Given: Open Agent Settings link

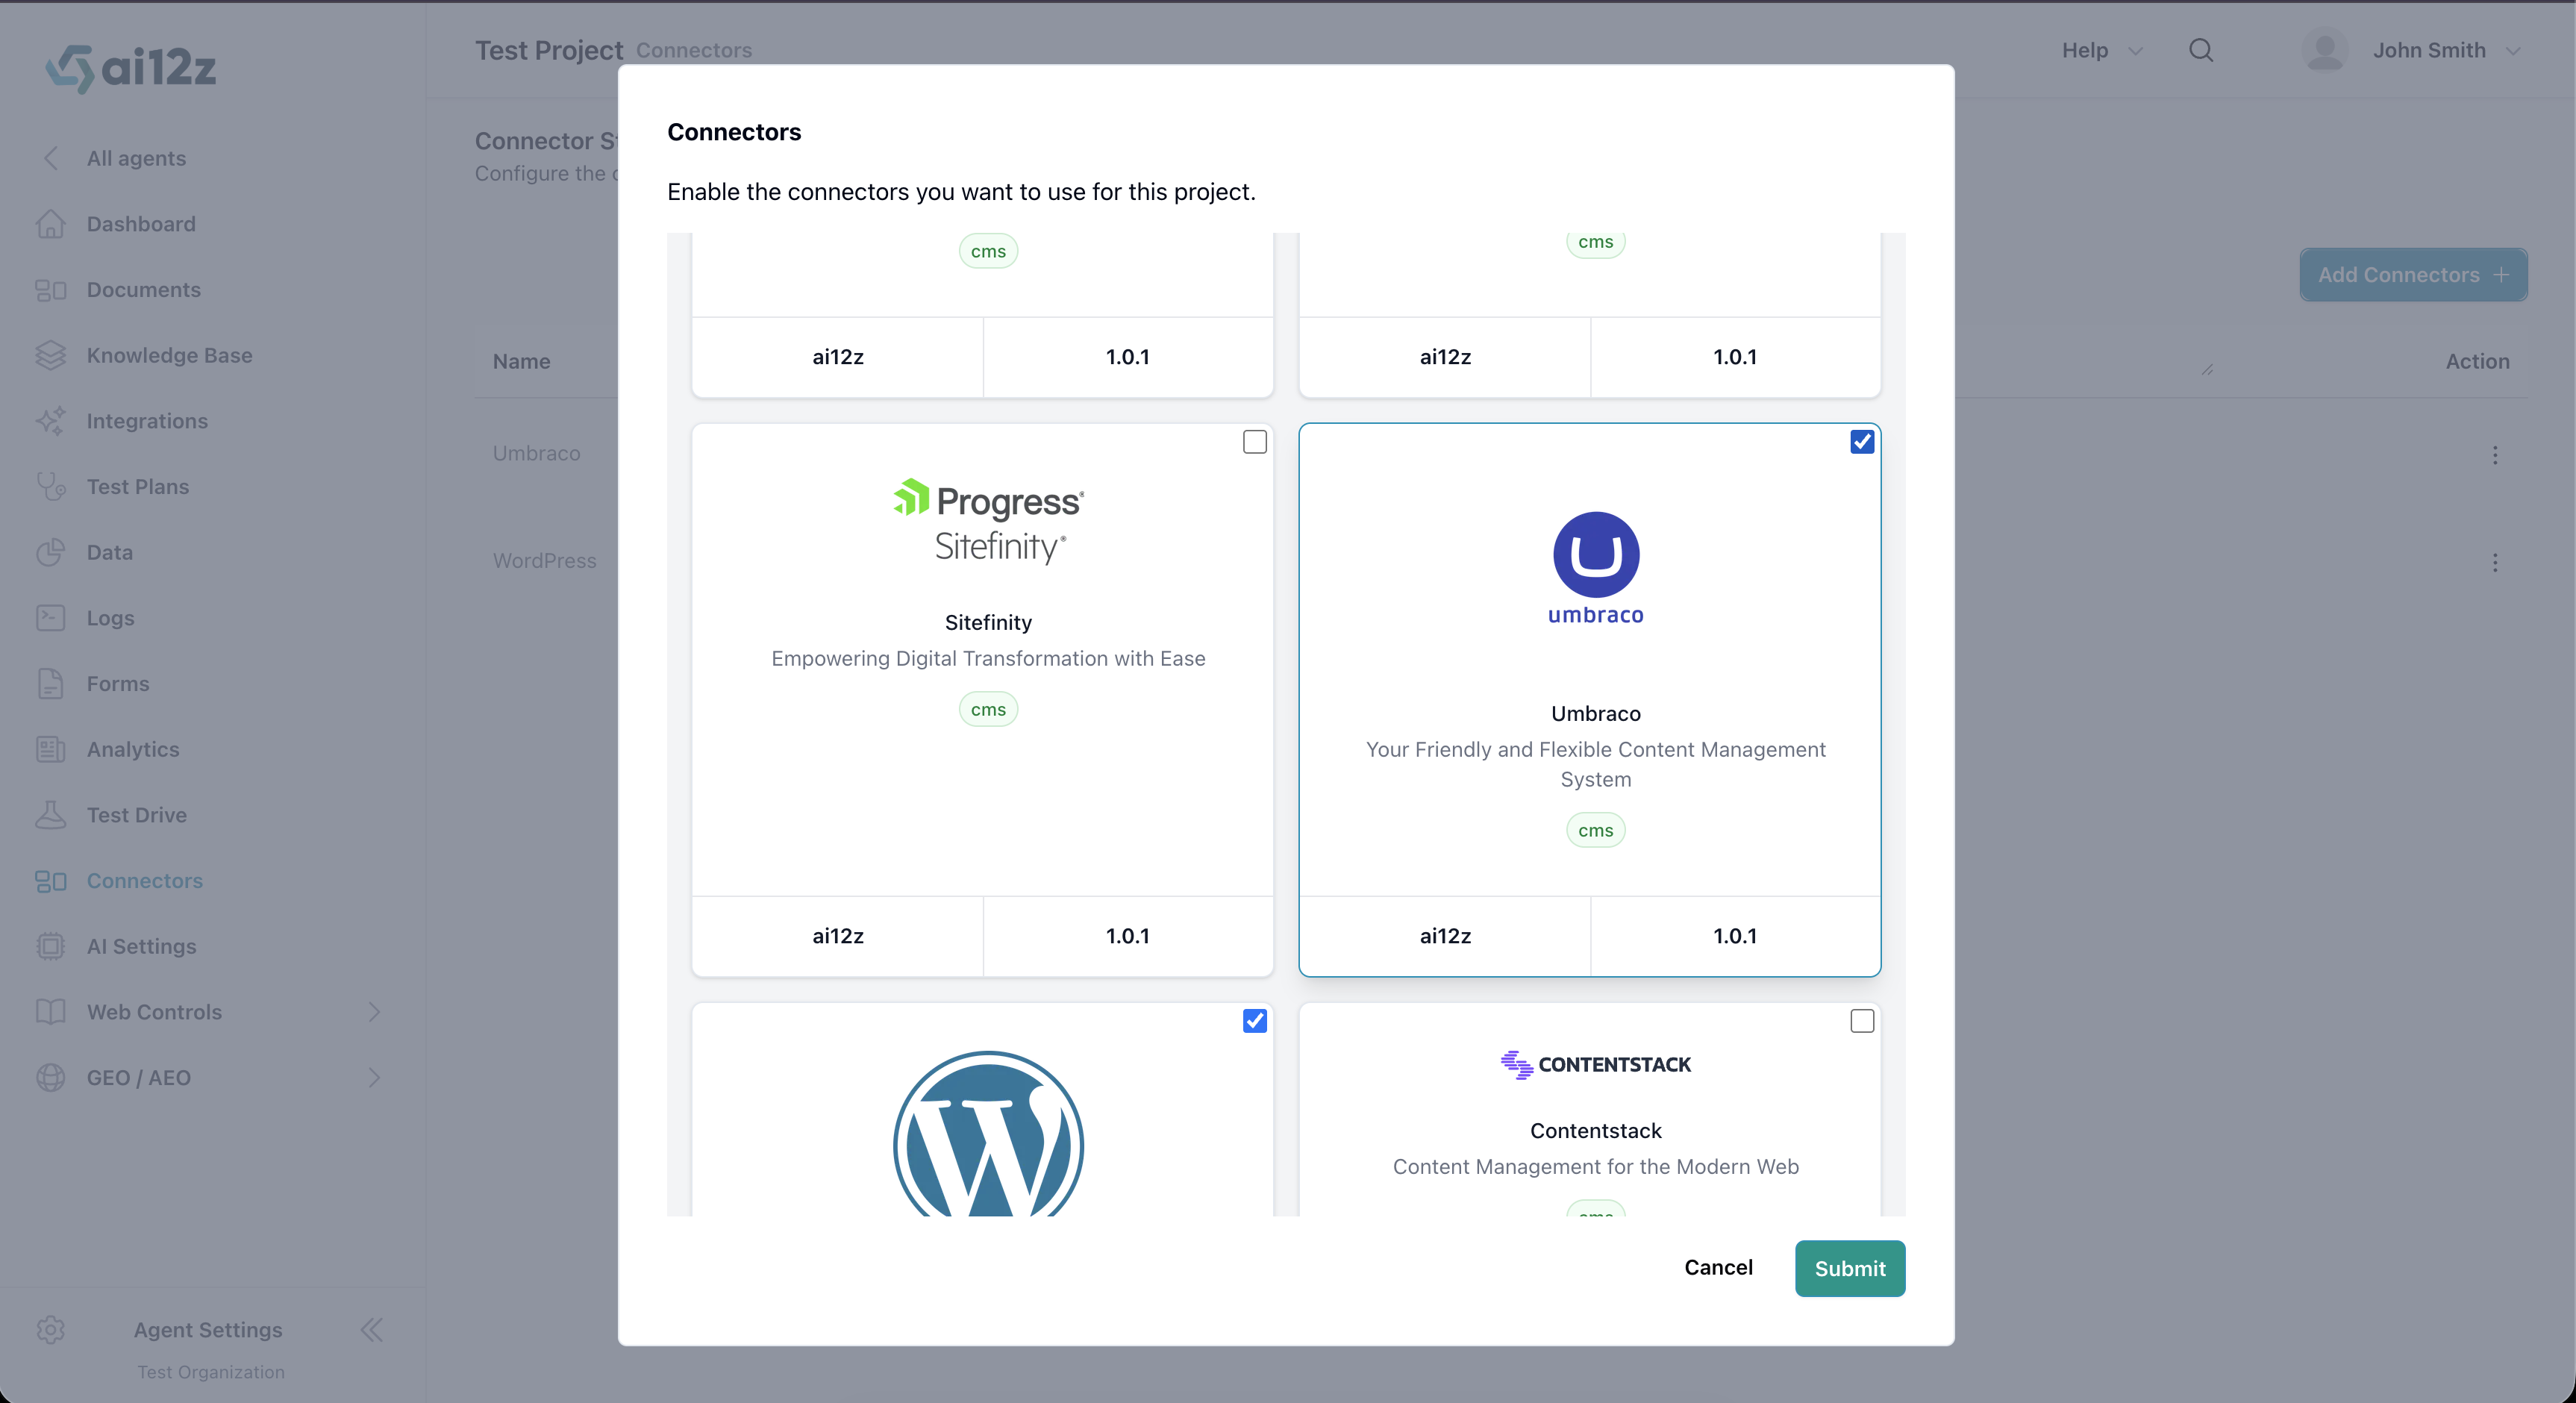Looking at the screenshot, I should point(208,1330).
